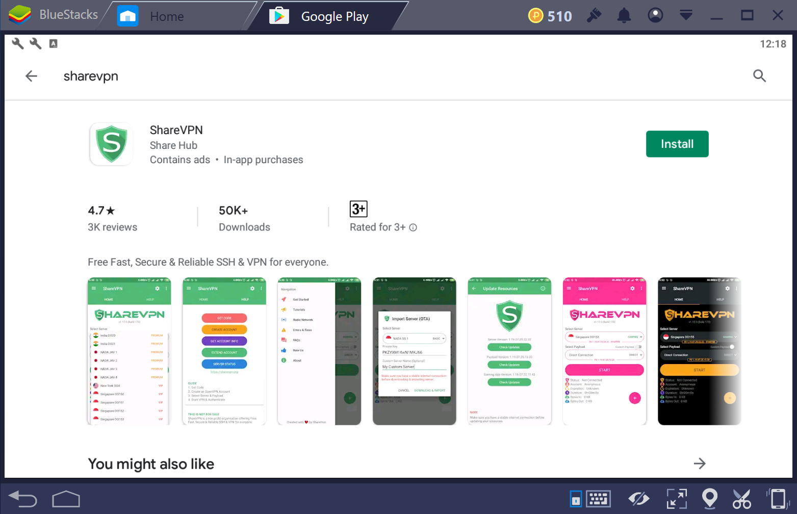Click the sharevpn search text field
This screenshot has height=514, width=797.
(x=91, y=76)
